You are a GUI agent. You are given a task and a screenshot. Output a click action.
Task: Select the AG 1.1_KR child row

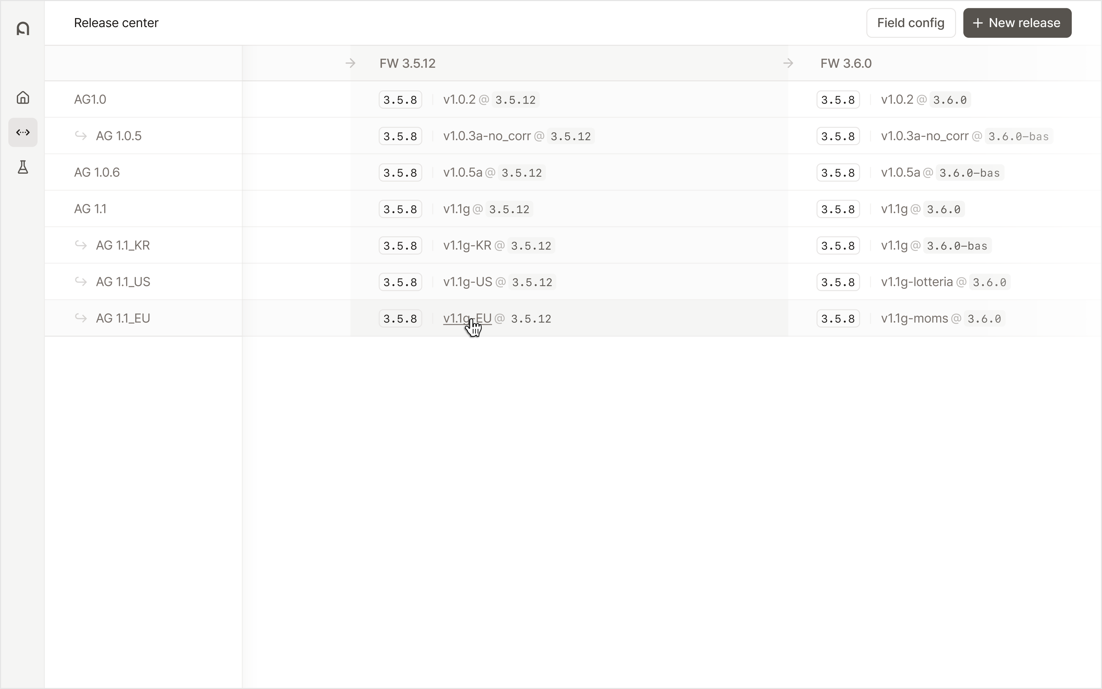click(x=123, y=245)
